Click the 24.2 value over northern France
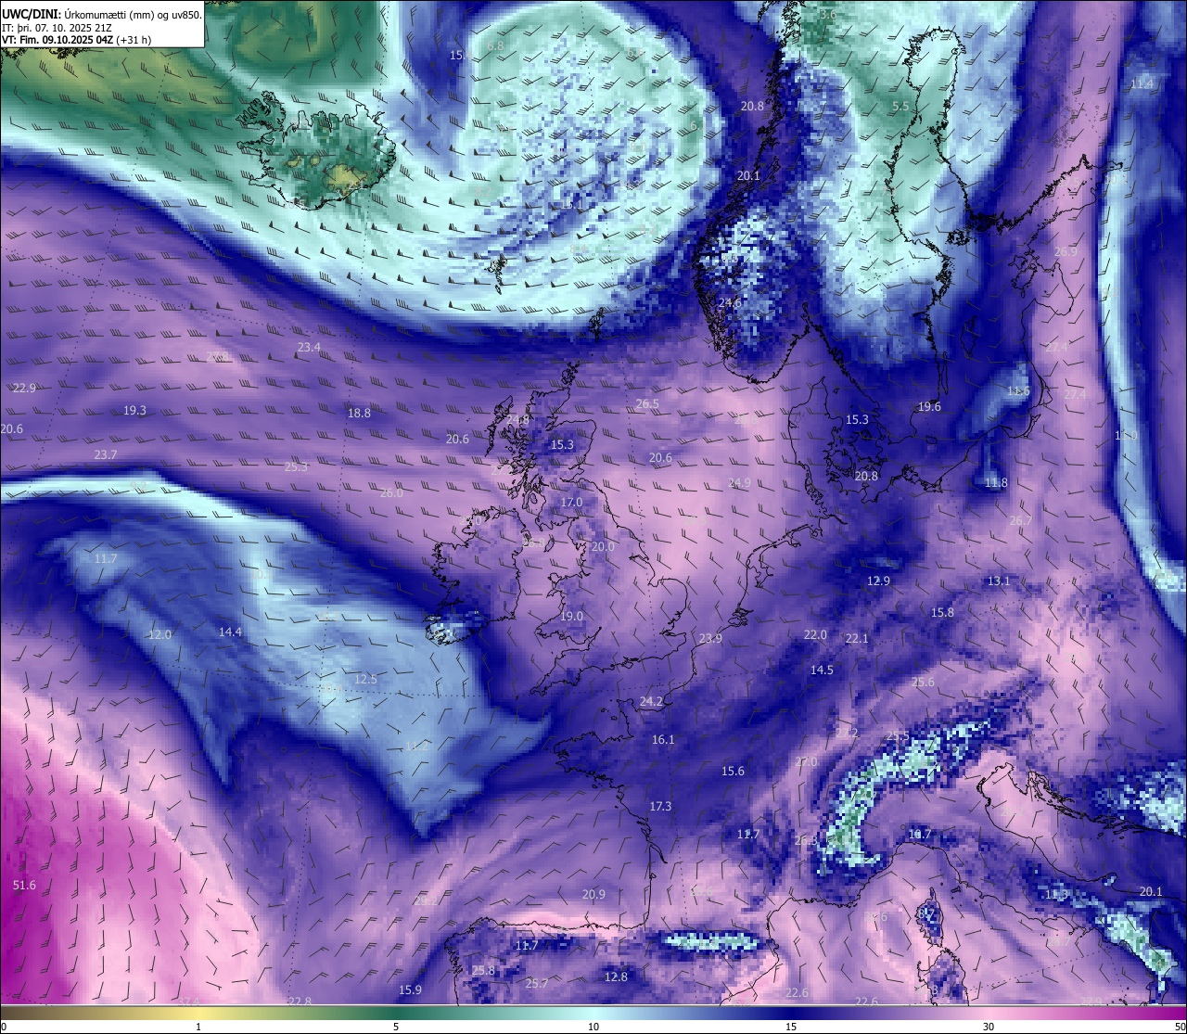Viewport: 1187px width, 1034px height. 651,701
